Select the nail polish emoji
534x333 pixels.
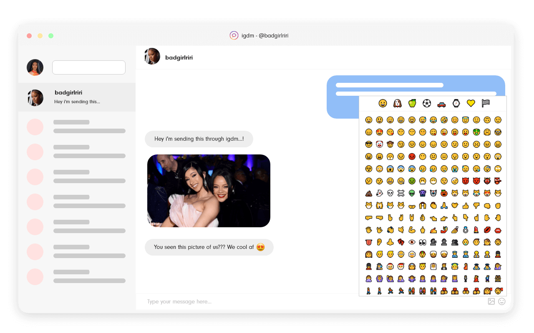point(455,229)
